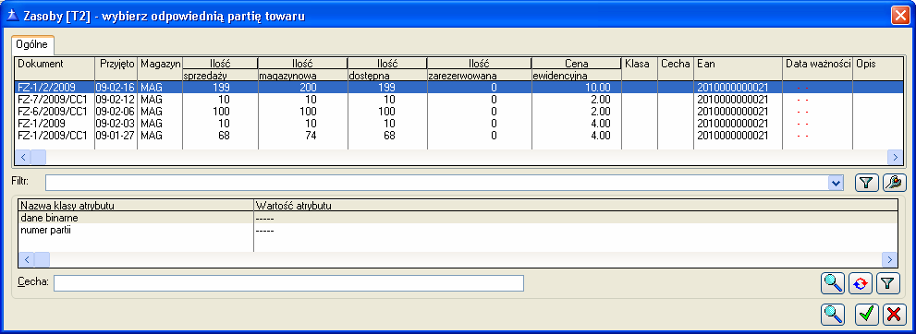Close the Zasoby window via title bar

click(x=900, y=16)
